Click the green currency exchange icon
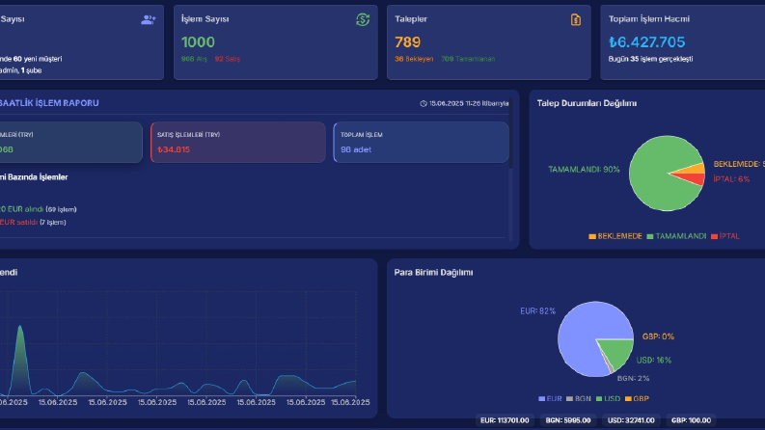Screen dimensions: 765x430 [363, 19]
